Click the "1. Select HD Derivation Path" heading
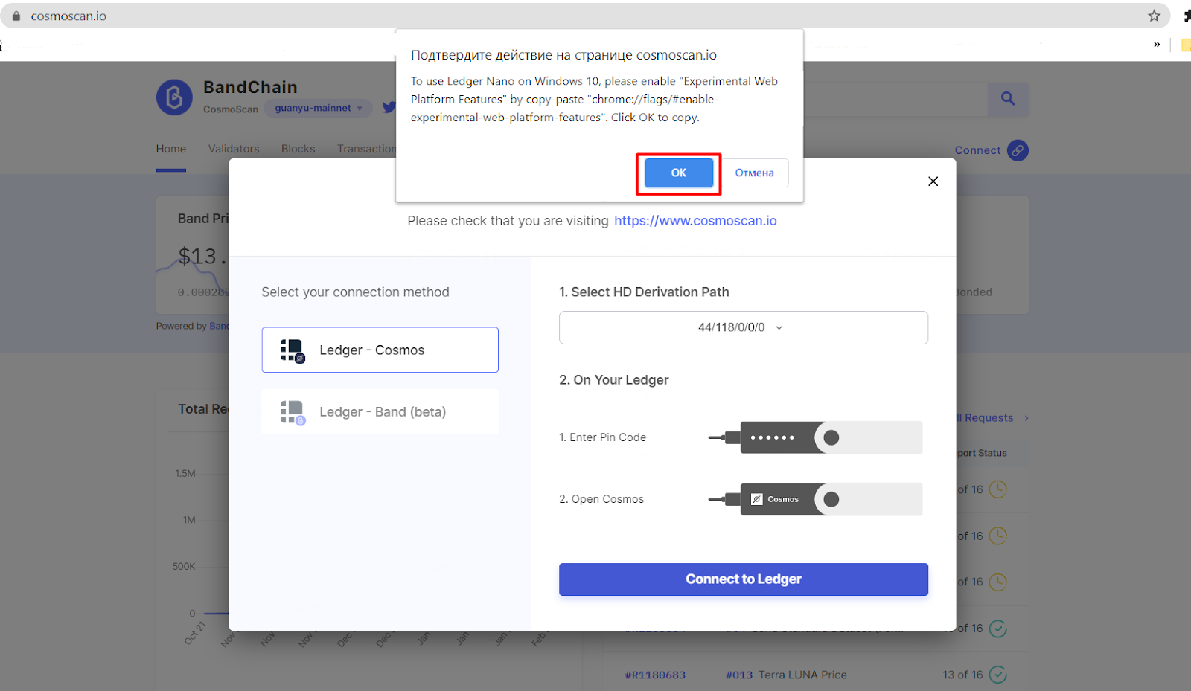The height and width of the screenshot is (691, 1191). [x=644, y=292]
